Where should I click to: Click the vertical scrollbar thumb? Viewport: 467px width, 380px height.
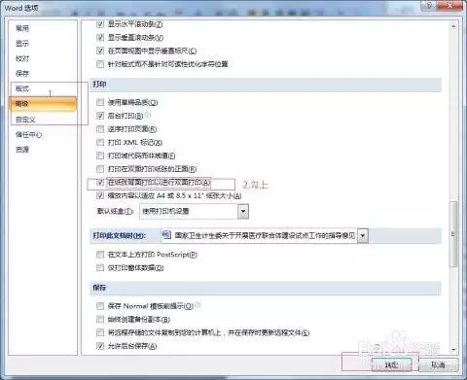point(453,234)
